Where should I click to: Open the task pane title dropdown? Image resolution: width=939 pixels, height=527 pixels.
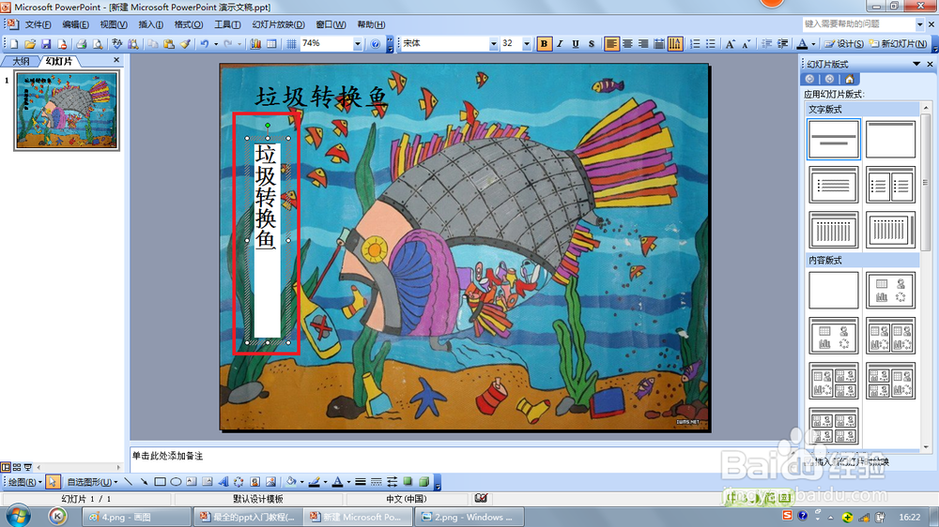point(916,64)
